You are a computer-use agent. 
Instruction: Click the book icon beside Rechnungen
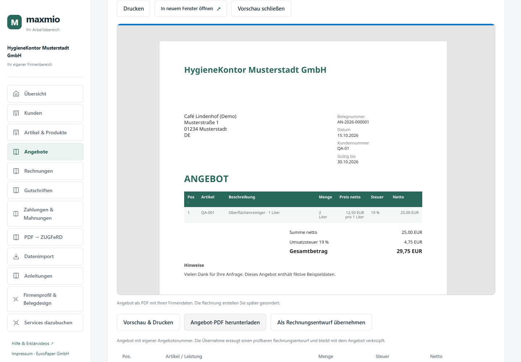pyautogui.click(x=16, y=171)
